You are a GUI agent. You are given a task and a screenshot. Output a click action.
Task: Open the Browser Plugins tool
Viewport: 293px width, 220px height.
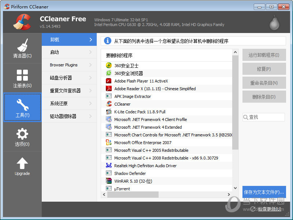[x=69, y=65]
